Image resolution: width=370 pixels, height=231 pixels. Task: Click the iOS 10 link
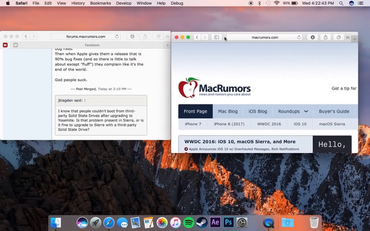(300, 124)
